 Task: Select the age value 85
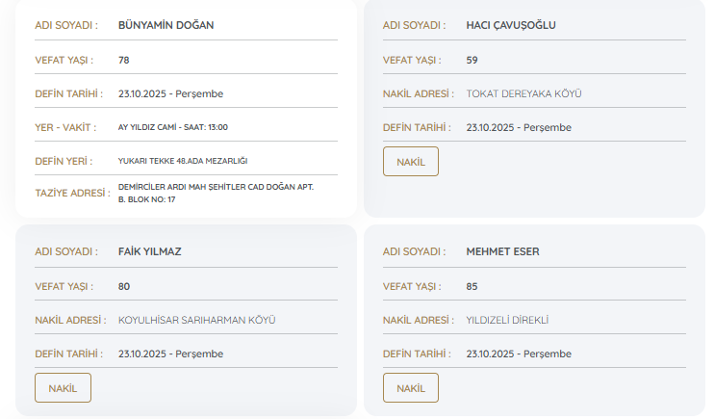pos(472,286)
